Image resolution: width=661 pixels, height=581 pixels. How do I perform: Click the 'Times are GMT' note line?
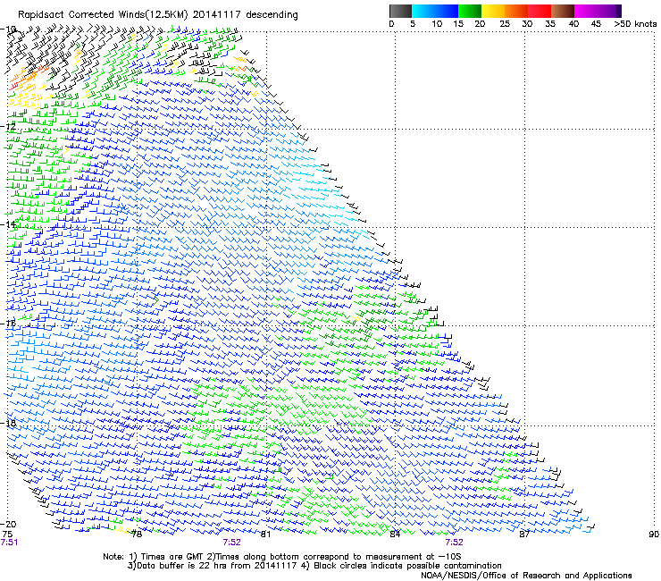pos(281,557)
